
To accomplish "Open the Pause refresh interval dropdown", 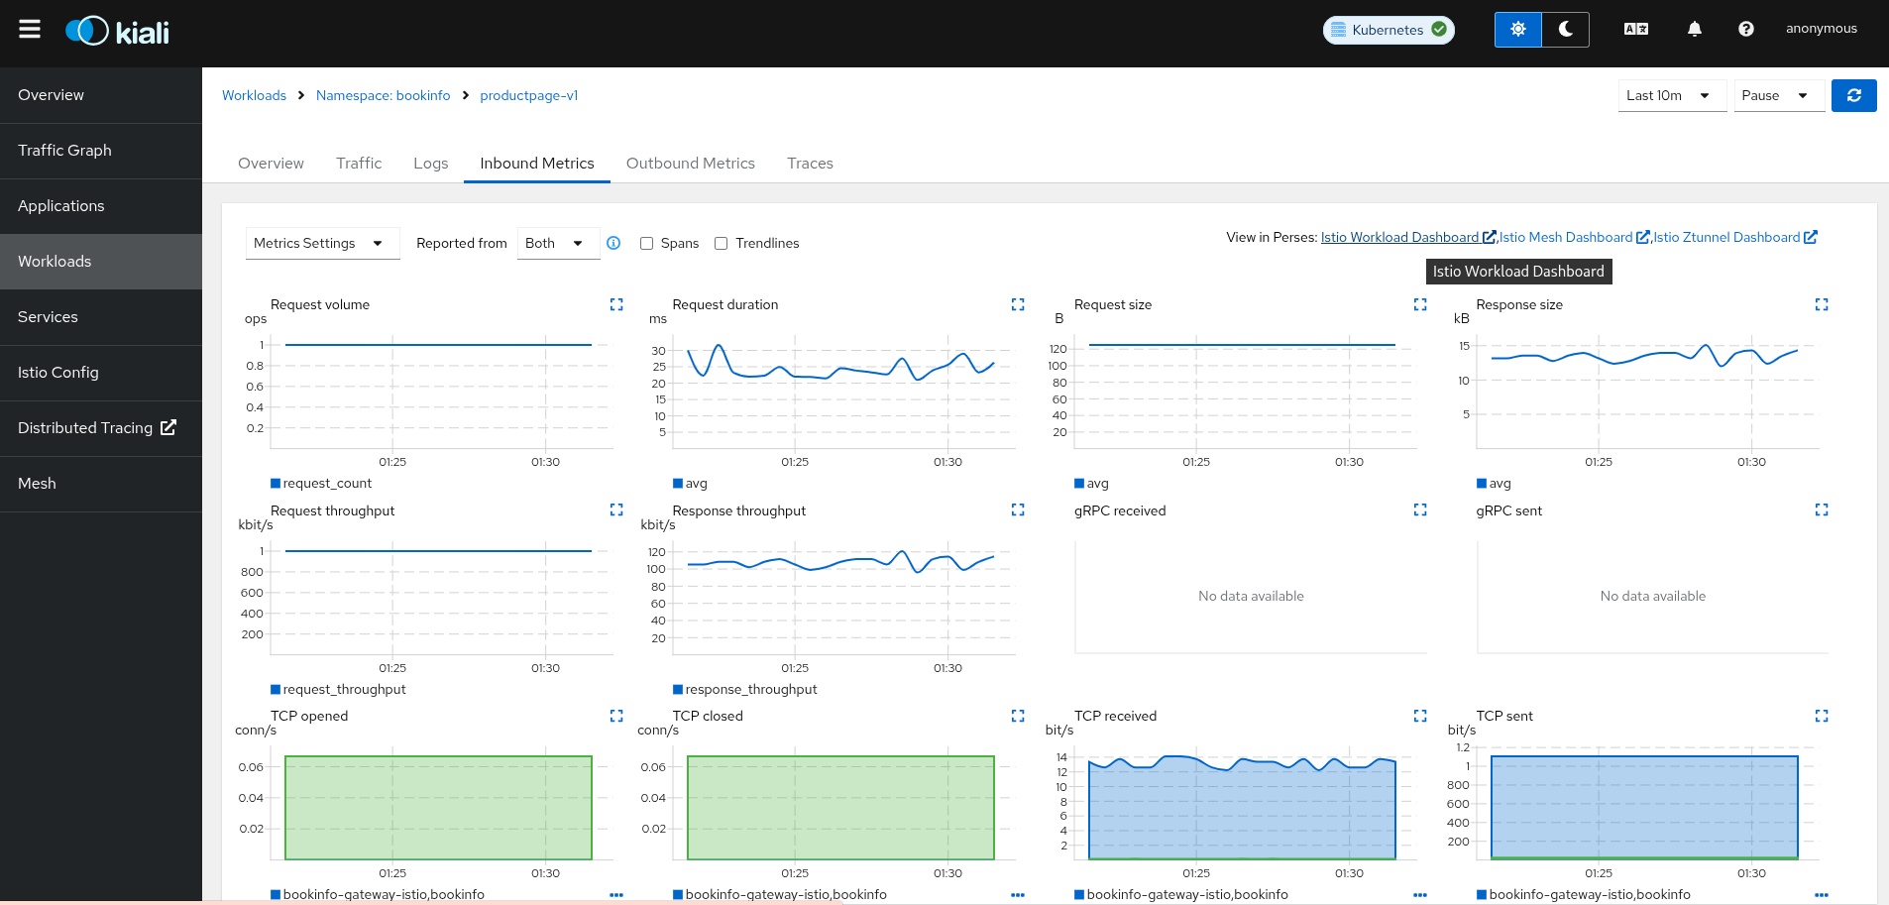I will (x=1778, y=96).
